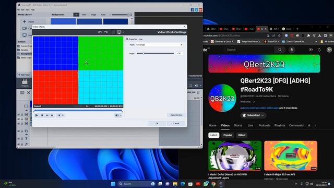Bookmark page with the star icon in Chrome
The image size is (334, 188).
[280, 36]
